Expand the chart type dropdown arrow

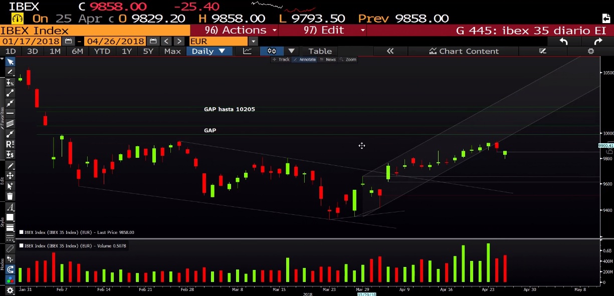(x=292, y=51)
